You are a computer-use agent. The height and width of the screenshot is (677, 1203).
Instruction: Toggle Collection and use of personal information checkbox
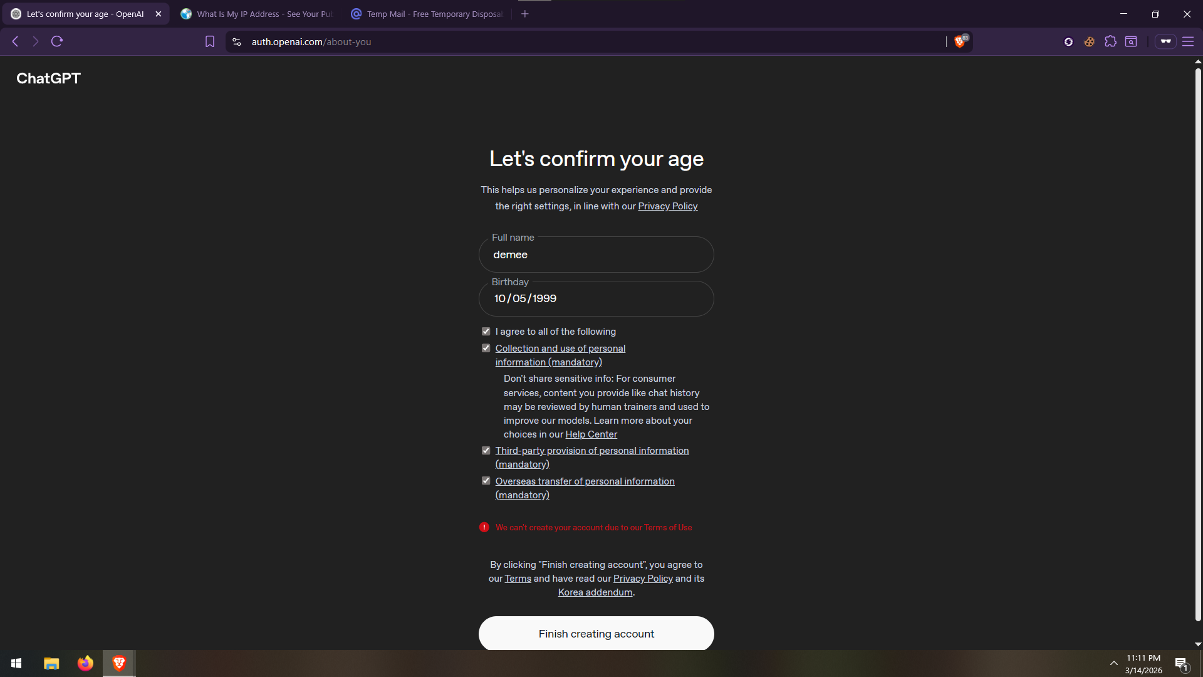point(486,349)
